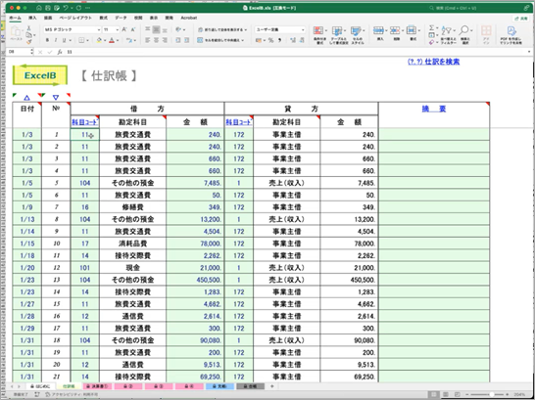Open the fill color dropdown arrow
Image resolution: width=535 pixels, height=400 pixels.
coord(105,40)
